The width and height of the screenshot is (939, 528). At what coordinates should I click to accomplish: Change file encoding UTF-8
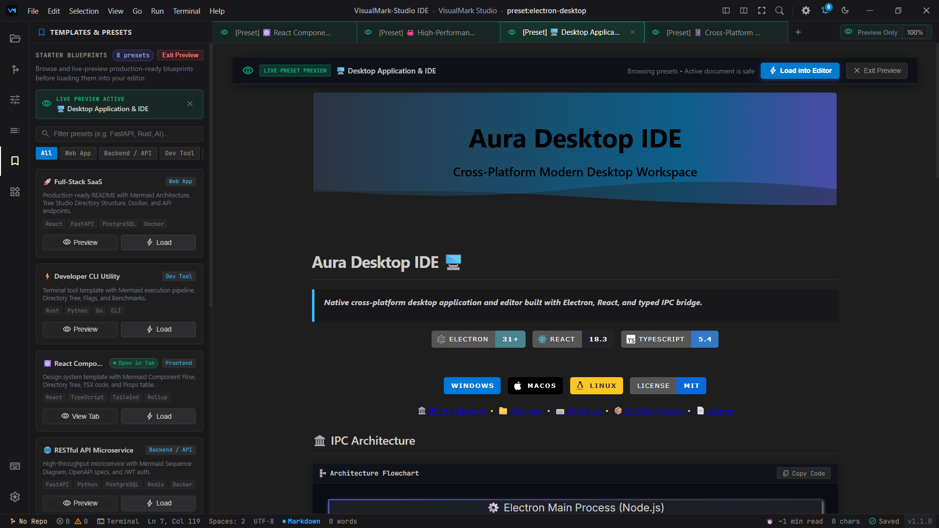(x=264, y=521)
